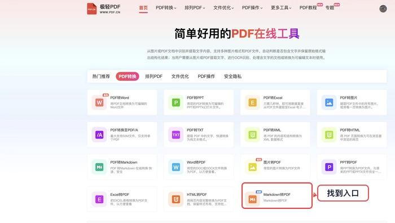Viewport: 395px width, 223px height.
Task: Click the PDF转Word W icon
Action: (99, 103)
